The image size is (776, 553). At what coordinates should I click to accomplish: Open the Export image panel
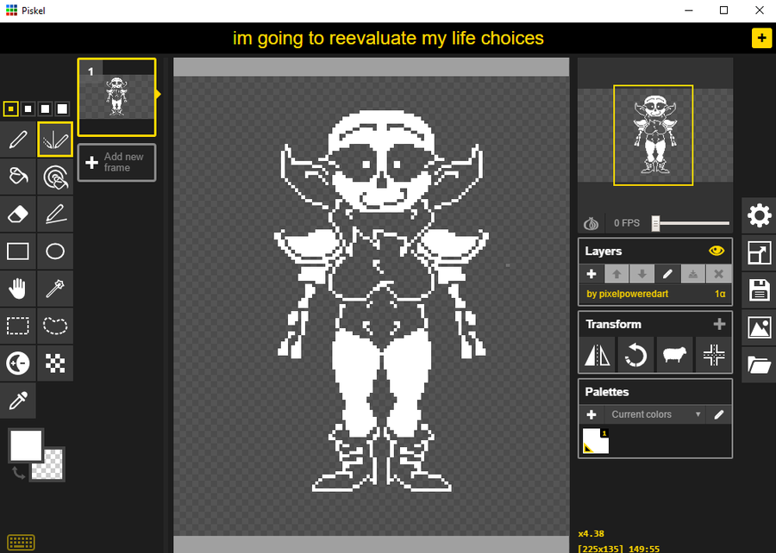[x=759, y=327]
